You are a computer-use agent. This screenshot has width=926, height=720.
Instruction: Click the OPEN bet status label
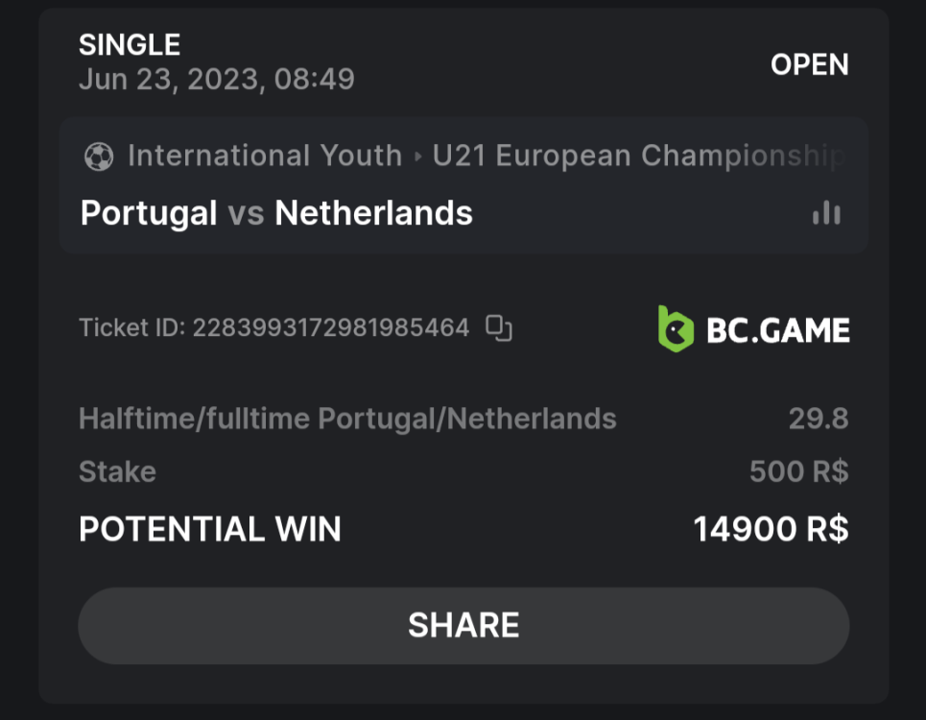pos(809,65)
